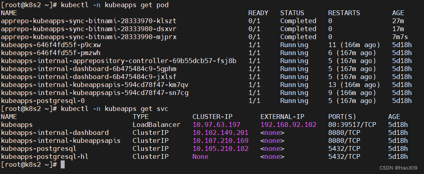
Task: Click the None cluster IP of postgresql-hl
Action: coord(200,157)
